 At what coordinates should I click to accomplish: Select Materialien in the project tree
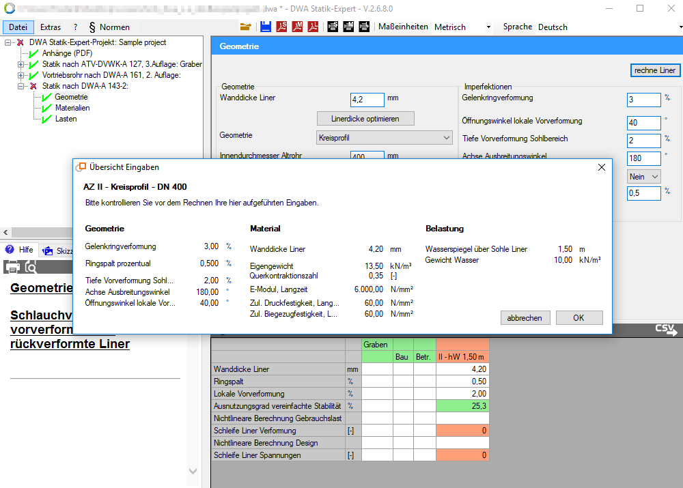(x=72, y=108)
